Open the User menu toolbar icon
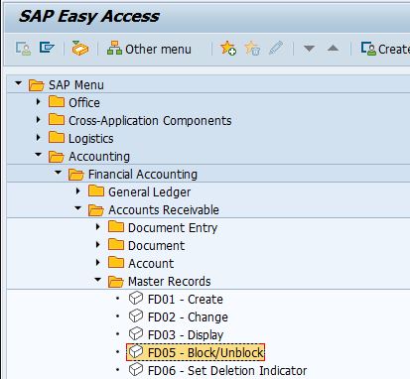This screenshot has height=379, width=410. (23, 49)
